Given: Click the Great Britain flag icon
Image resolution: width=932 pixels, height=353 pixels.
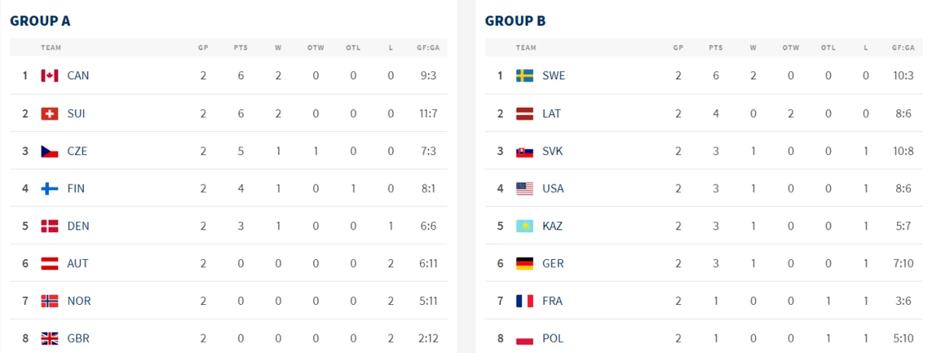Looking at the screenshot, I should [50, 338].
